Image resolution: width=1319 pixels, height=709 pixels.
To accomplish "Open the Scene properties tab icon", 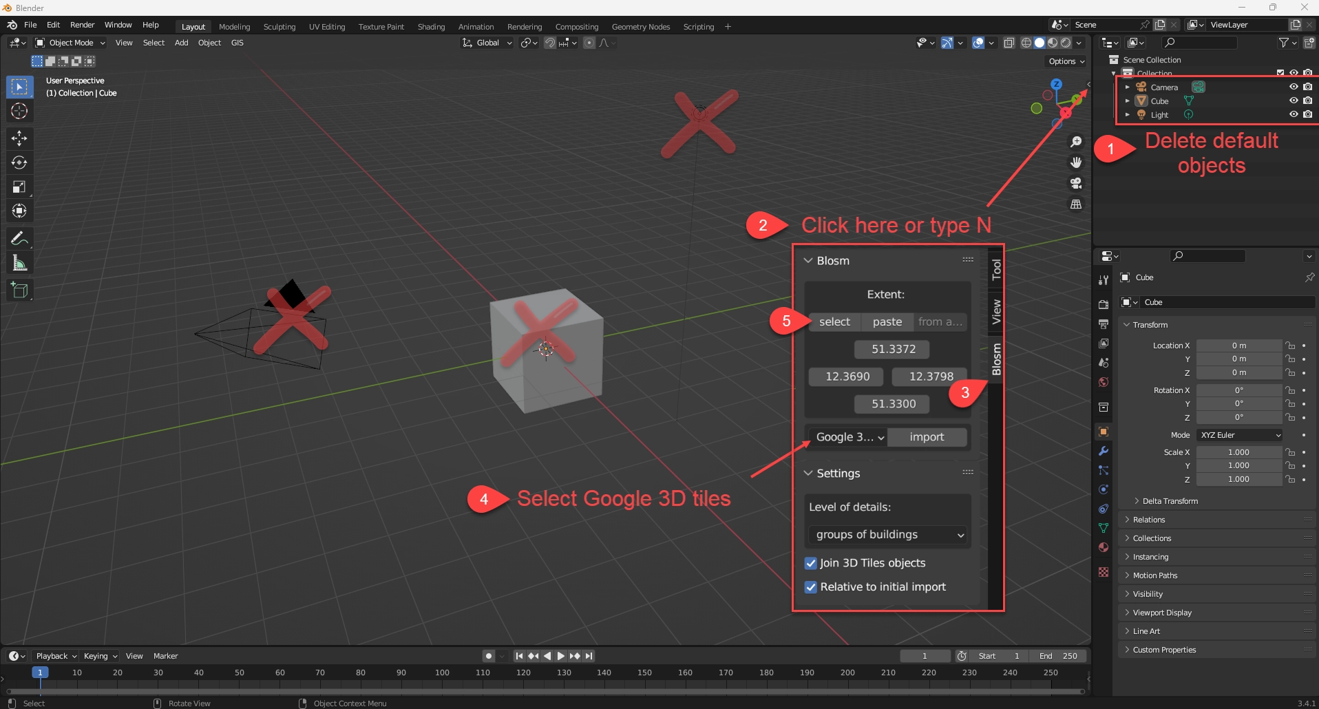I will [1104, 363].
